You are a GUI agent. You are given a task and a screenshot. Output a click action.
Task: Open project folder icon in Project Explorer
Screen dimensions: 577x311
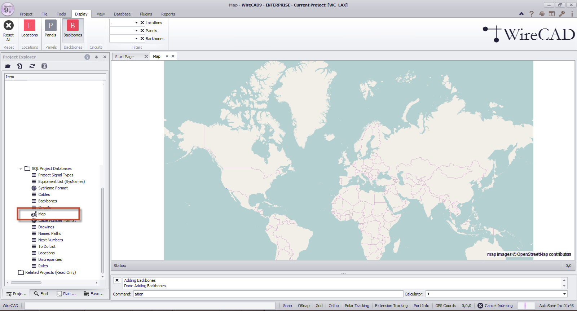tap(8, 66)
